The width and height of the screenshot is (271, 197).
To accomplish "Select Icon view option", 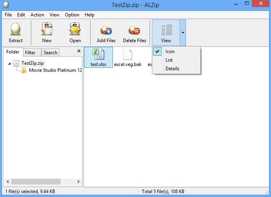I will tap(176, 52).
